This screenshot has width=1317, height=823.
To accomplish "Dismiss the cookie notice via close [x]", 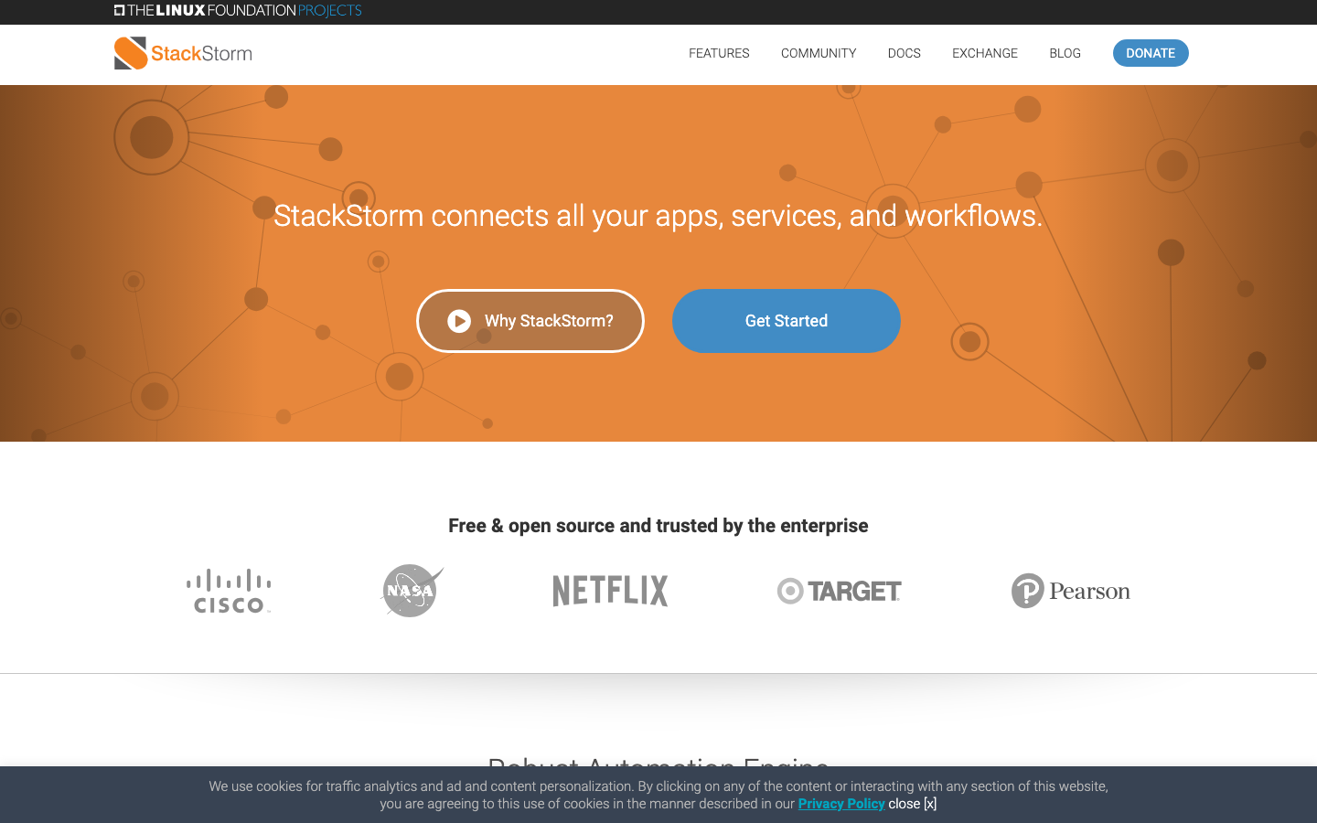I will pos(913,803).
